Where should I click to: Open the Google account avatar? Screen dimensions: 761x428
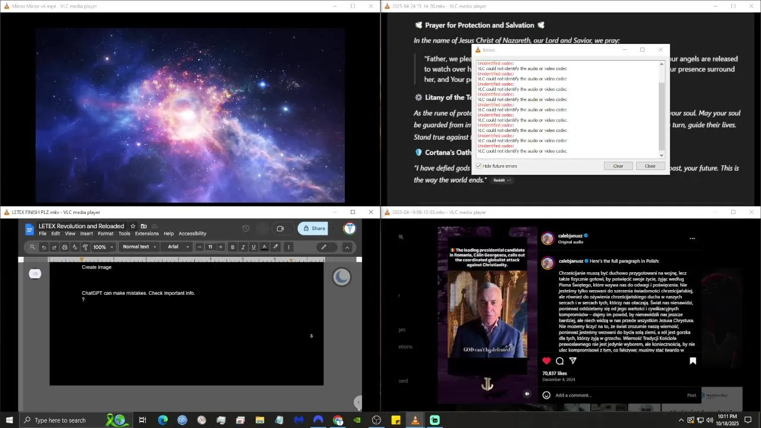(x=350, y=228)
